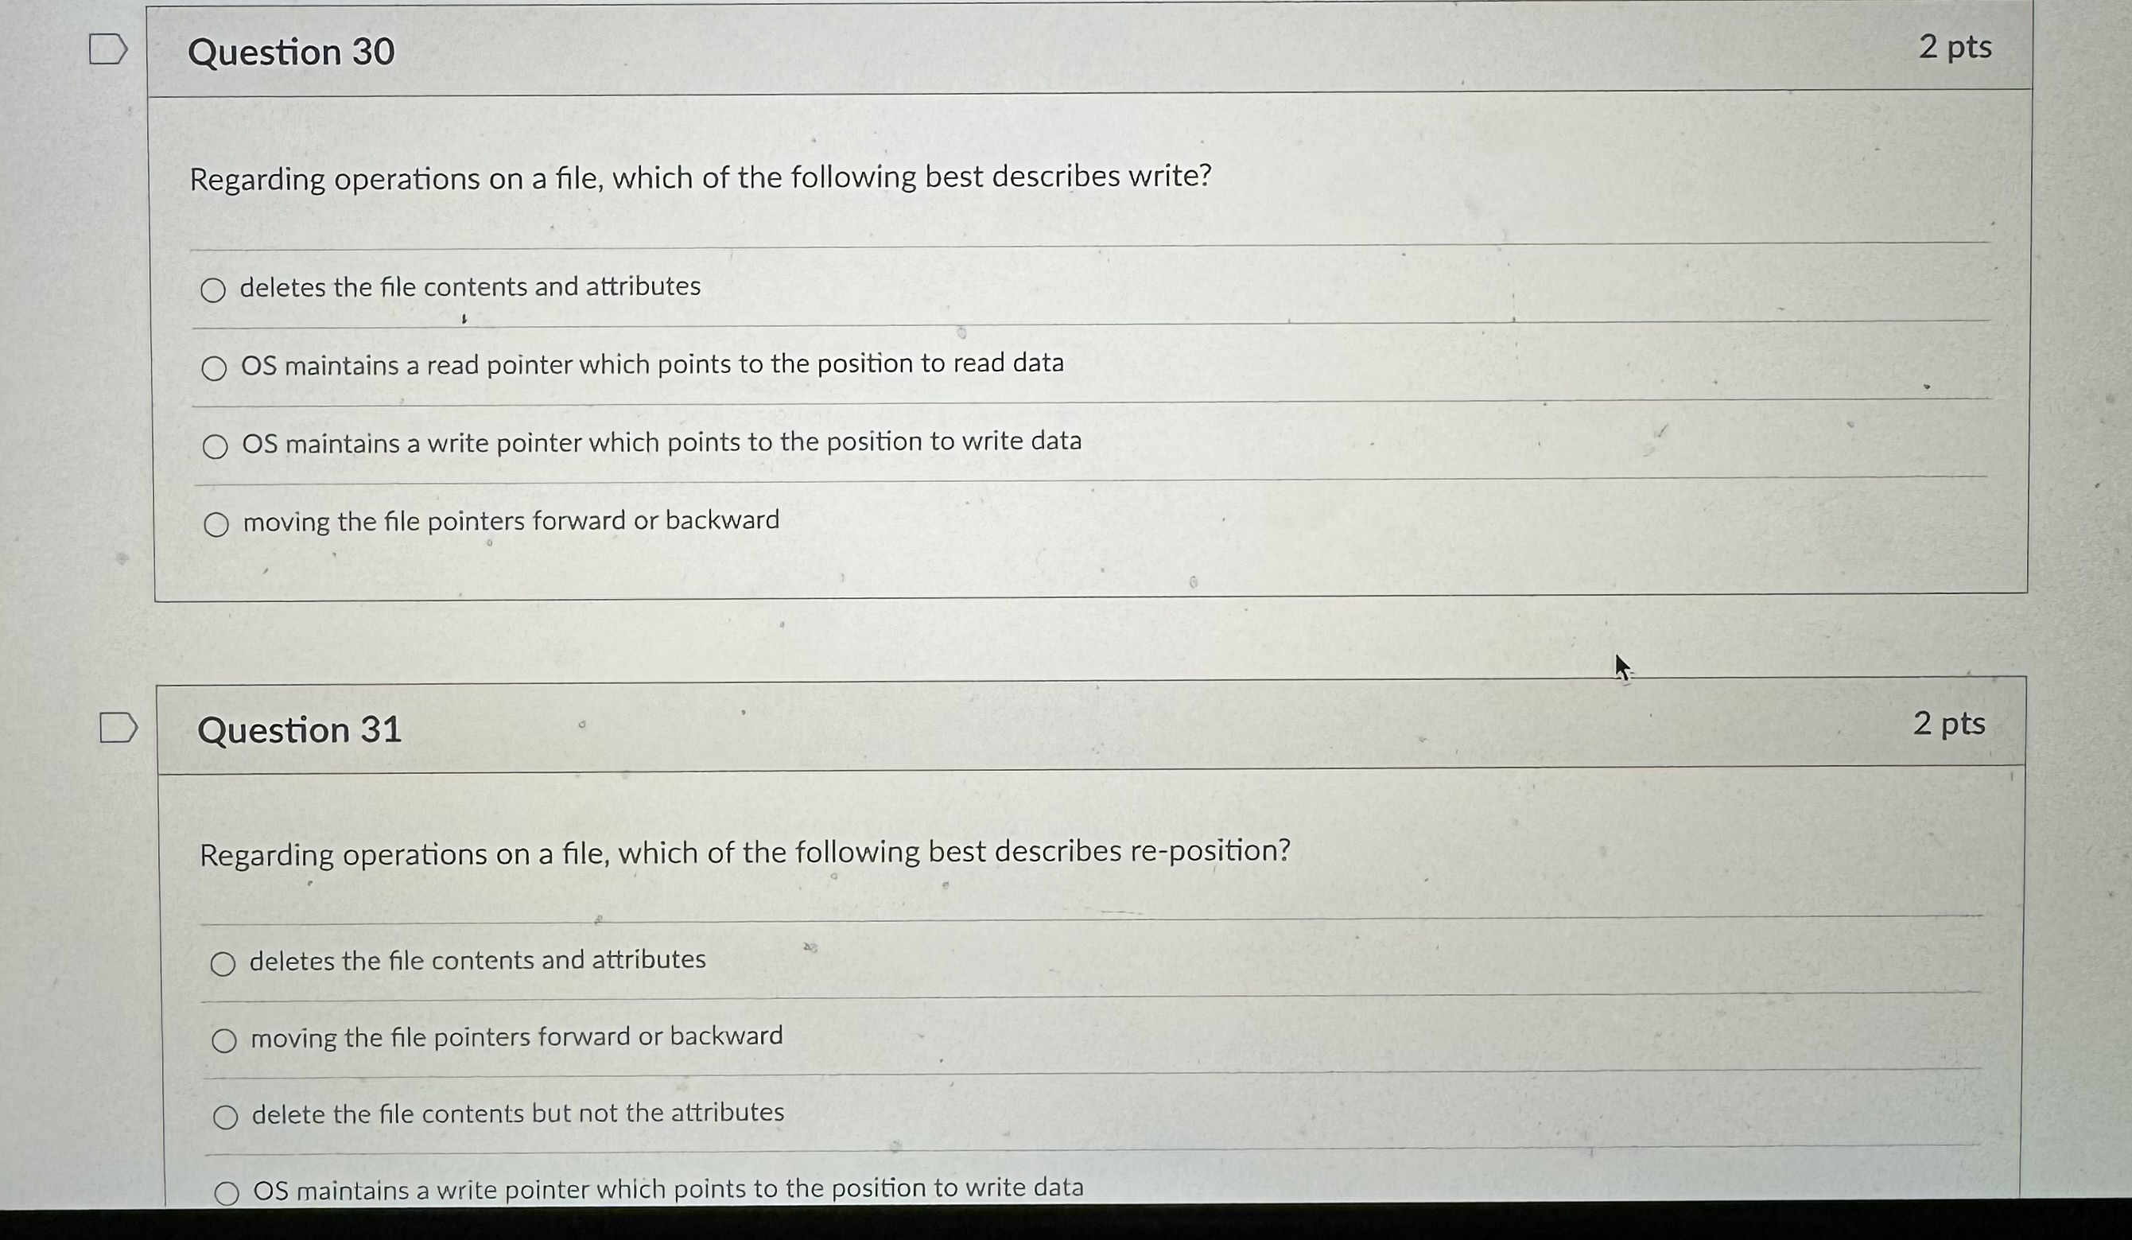2132x1240 pixels.
Task: Select 'moving the file pointers forward or backward' in Question 30
Action: click(x=216, y=523)
